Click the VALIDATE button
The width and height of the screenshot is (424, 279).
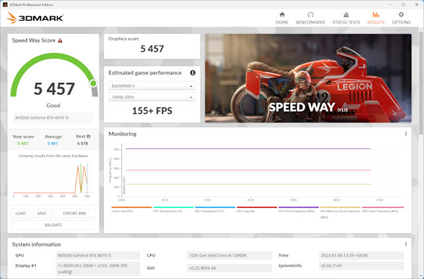point(53,225)
